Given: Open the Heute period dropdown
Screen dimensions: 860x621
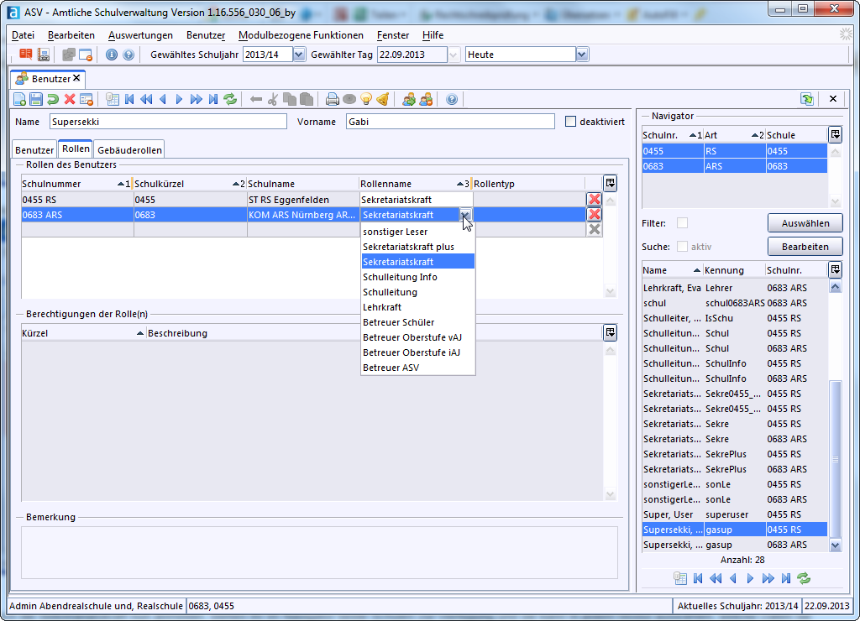Looking at the screenshot, I should coord(582,55).
